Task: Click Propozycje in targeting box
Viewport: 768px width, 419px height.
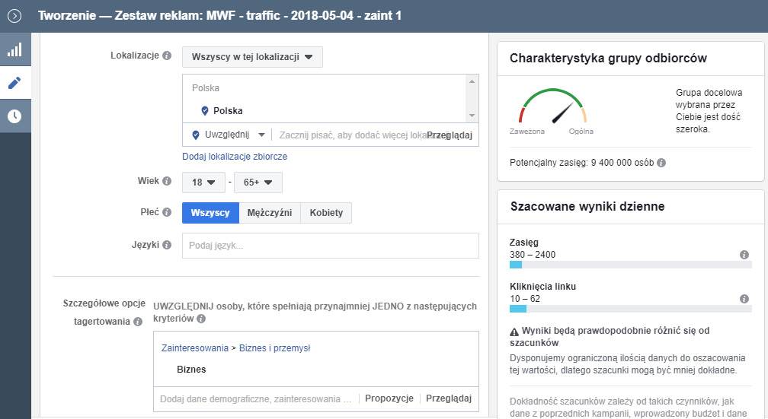Action: coord(389,398)
